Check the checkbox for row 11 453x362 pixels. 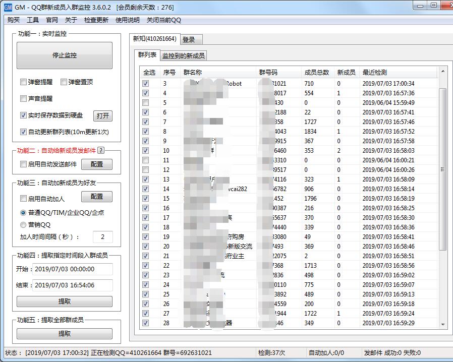coord(146,160)
